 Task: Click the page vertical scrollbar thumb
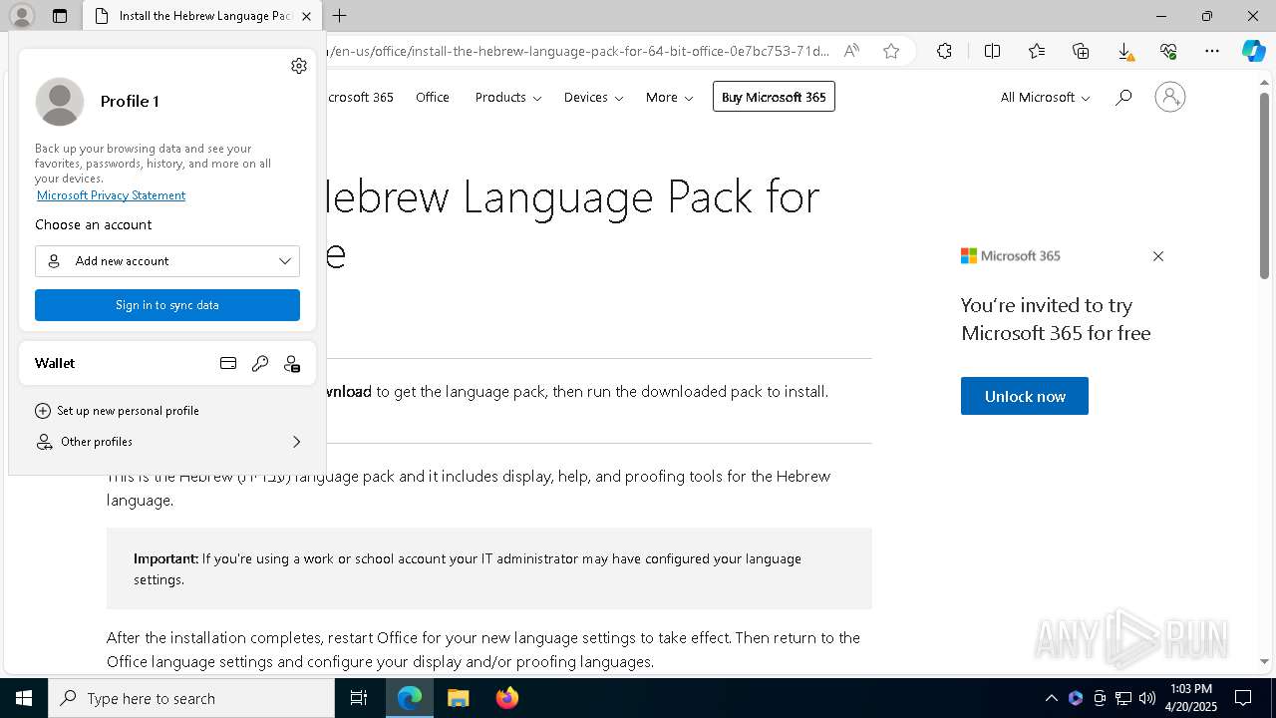[x=1264, y=184]
